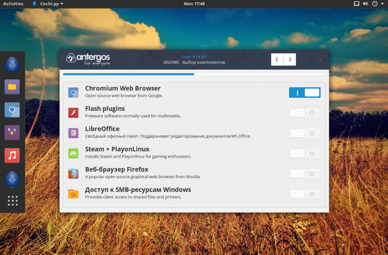Click "Provides client access to shared files" text

133,197
